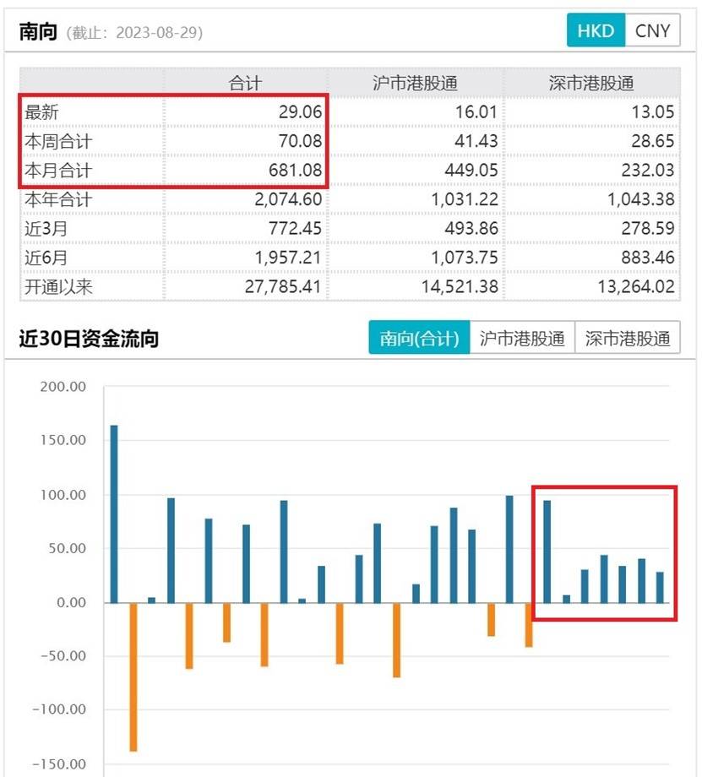Image resolution: width=702 pixels, height=777 pixels.
Task: Select the 南向(合计) chart tab
Action: coord(419,338)
